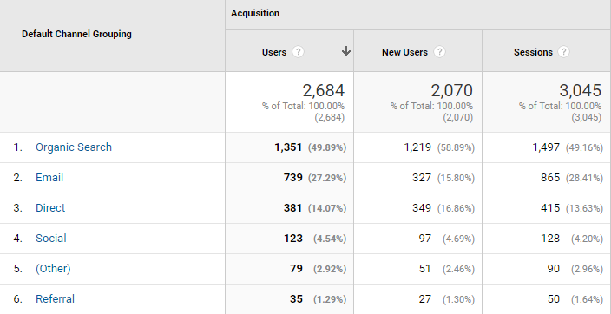The image size is (611, 314).
Task: Click (Other) sessions value 90
Action: (554, 269)
